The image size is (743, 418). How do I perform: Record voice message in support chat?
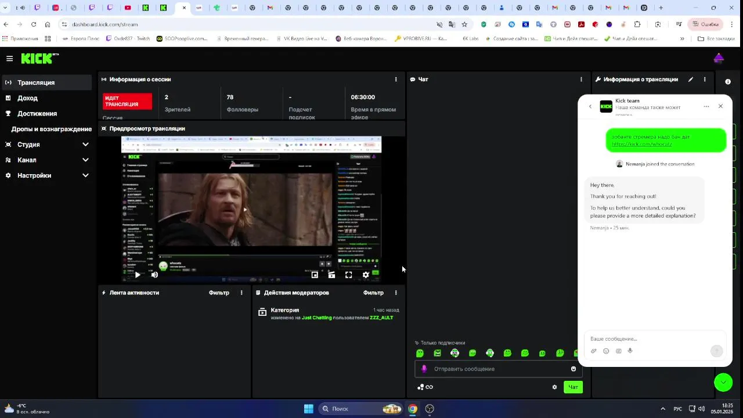pyautogui.click(x=630, y=351)
